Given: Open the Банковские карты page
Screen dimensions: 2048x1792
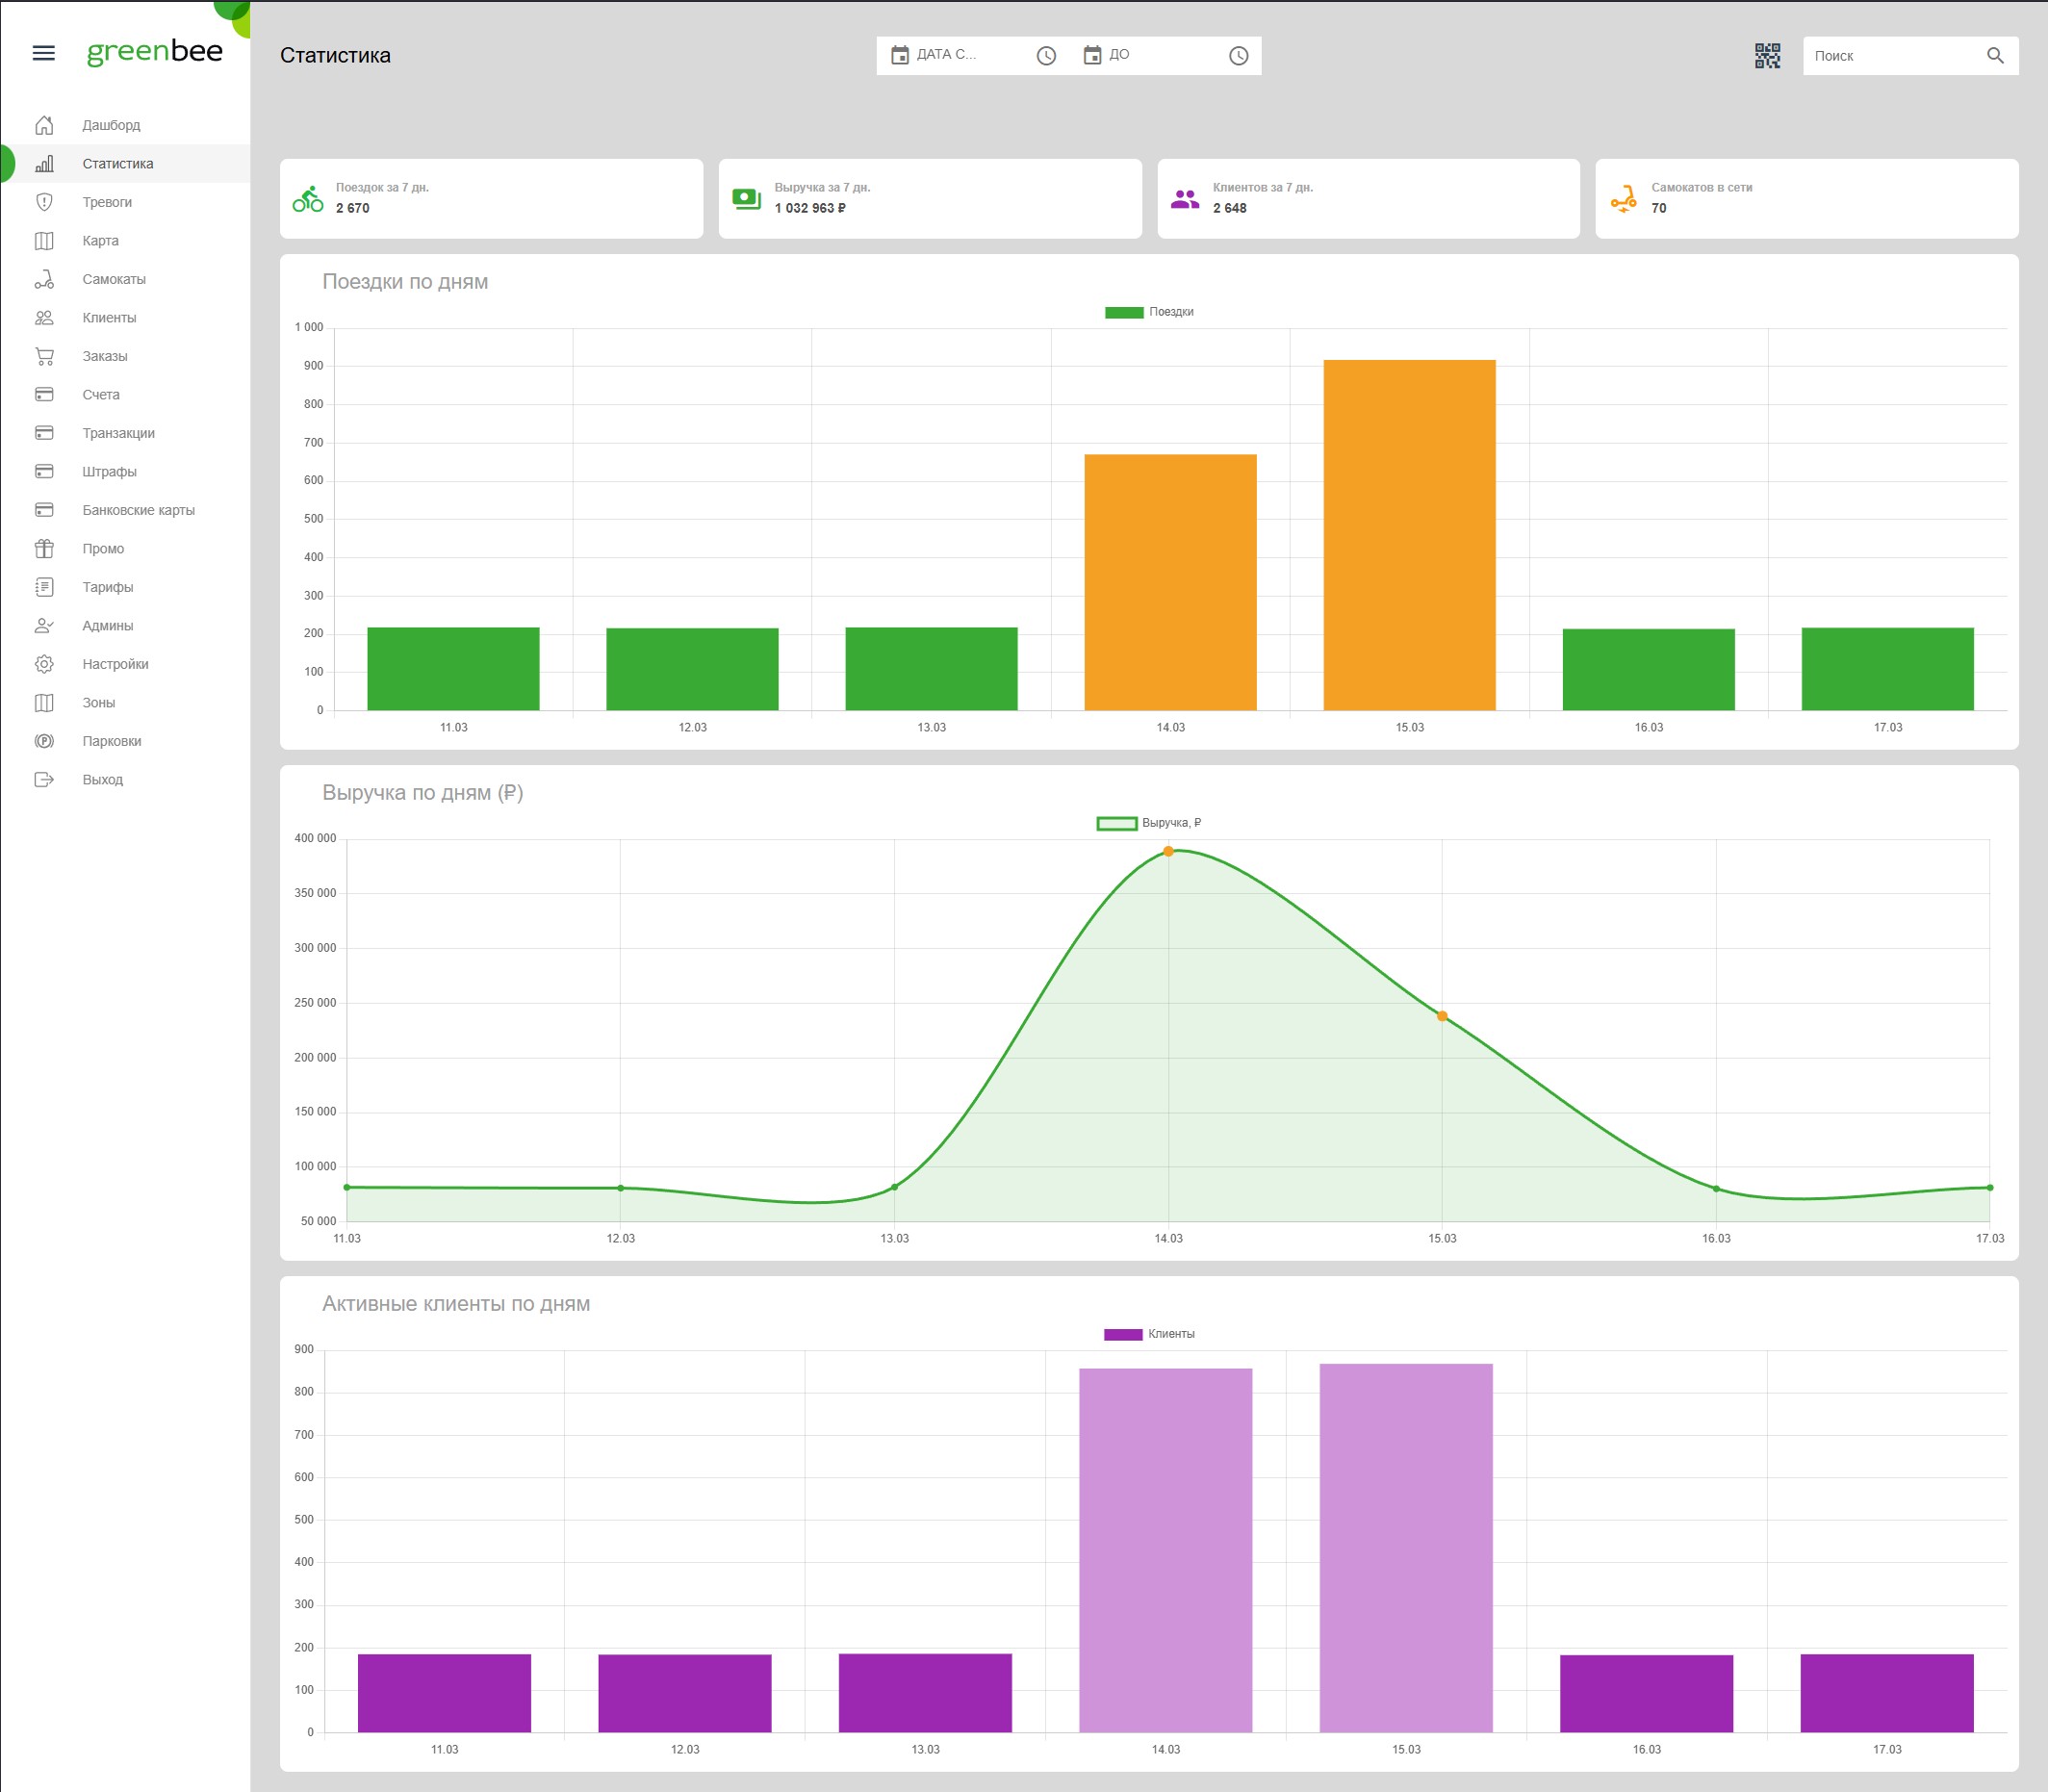Looking at the screenshot, I should [138, 510].
